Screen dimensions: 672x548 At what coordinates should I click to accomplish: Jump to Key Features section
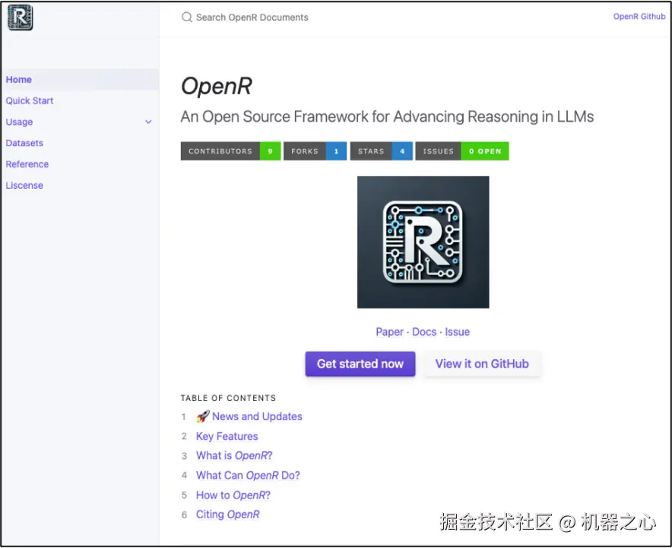(x=227, y=436)
